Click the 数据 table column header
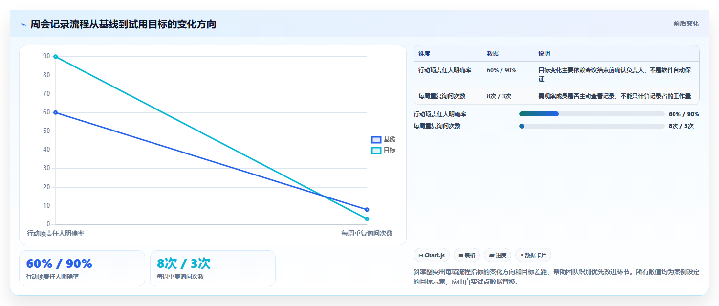719x306 pixels. (x=493, y=54)
